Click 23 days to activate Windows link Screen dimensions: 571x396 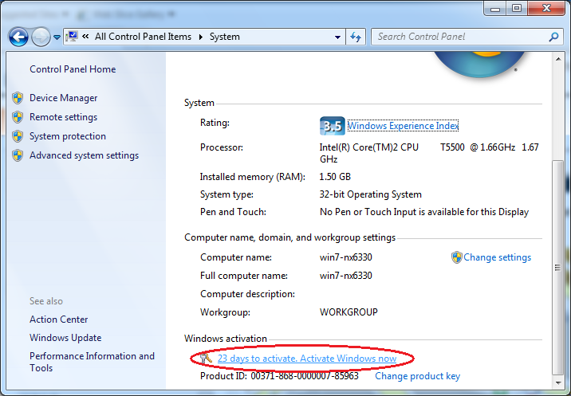307,359
